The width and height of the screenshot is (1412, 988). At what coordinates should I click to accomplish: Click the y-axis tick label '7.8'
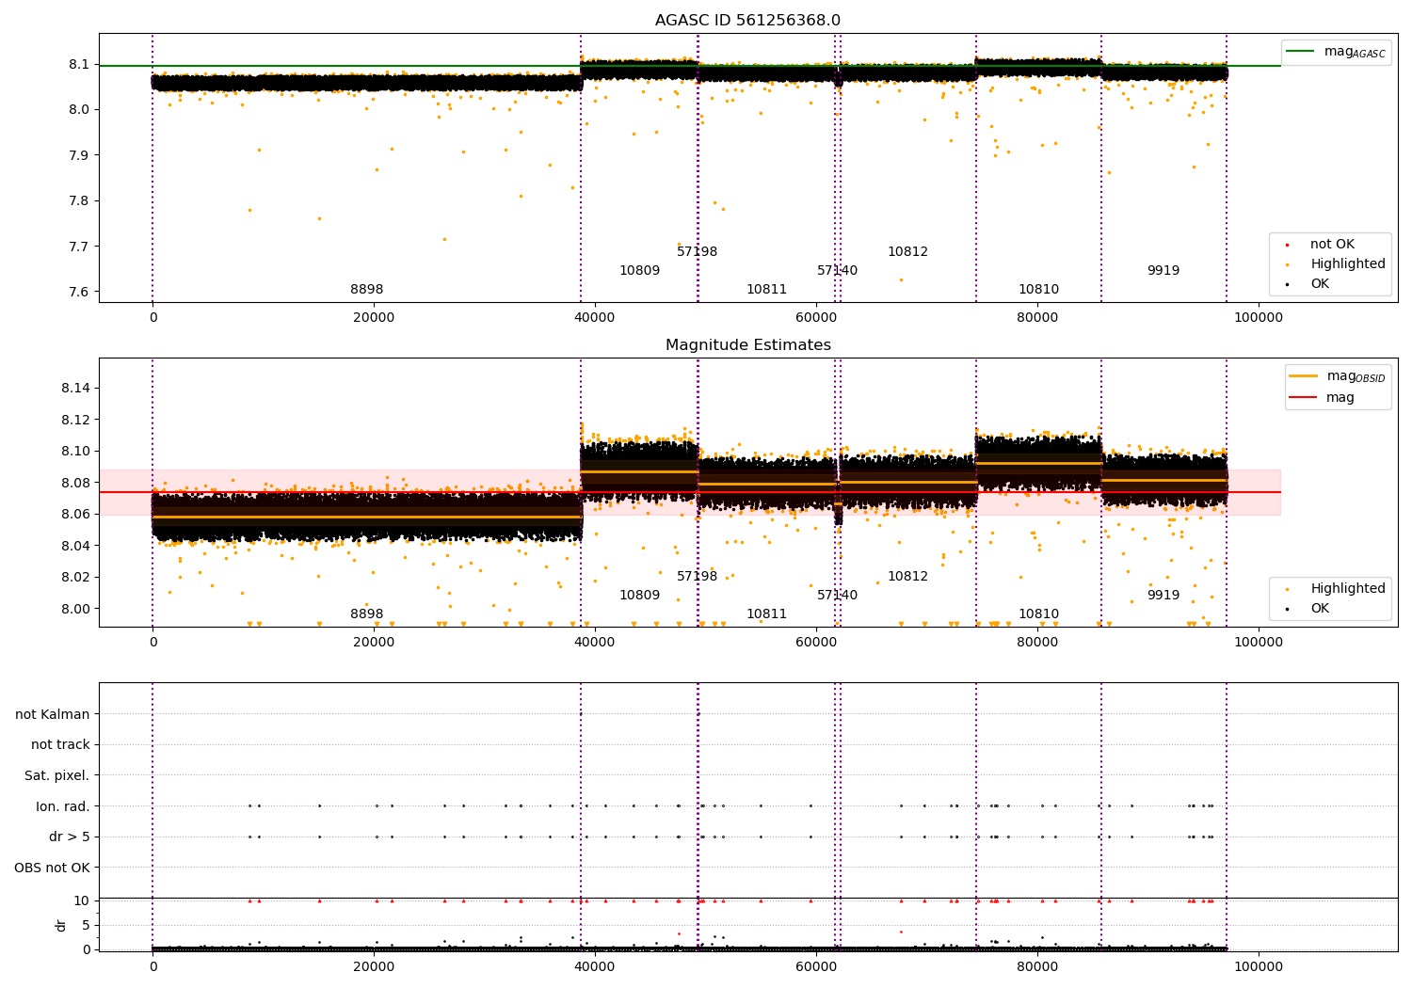[80, 200]
